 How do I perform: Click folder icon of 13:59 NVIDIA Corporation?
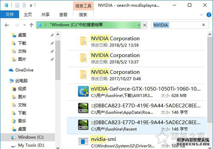[83, 41]
